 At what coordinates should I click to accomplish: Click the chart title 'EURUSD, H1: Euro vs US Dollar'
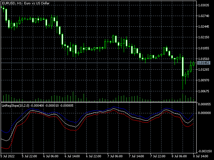[26, 3]
